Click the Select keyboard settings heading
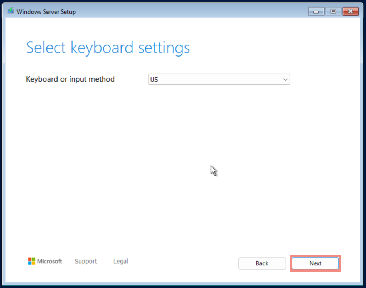 coord(108,47)
